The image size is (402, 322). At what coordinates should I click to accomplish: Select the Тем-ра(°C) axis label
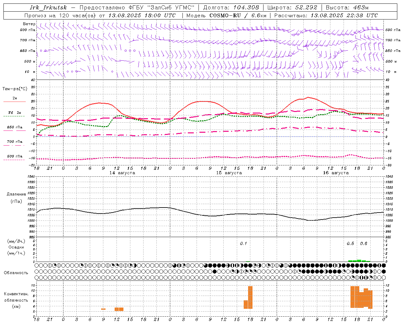[15, 89]
